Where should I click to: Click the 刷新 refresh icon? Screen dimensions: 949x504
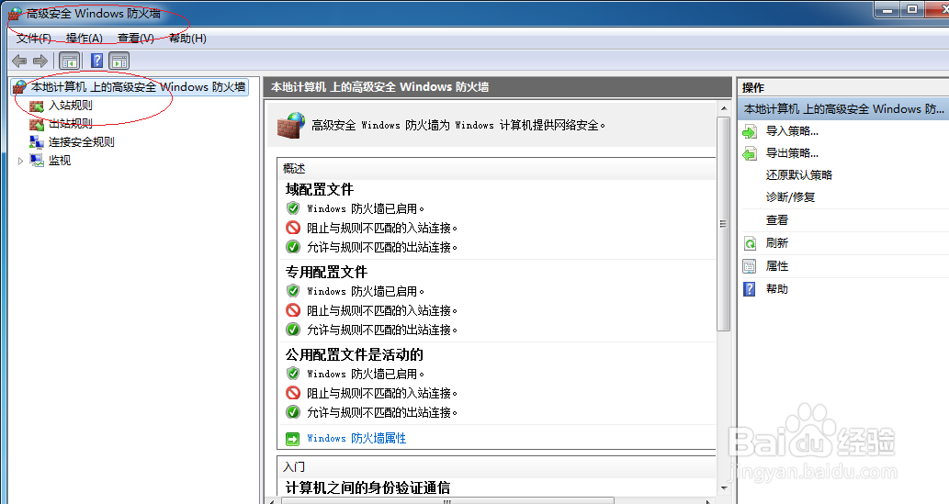click(750, 243)
